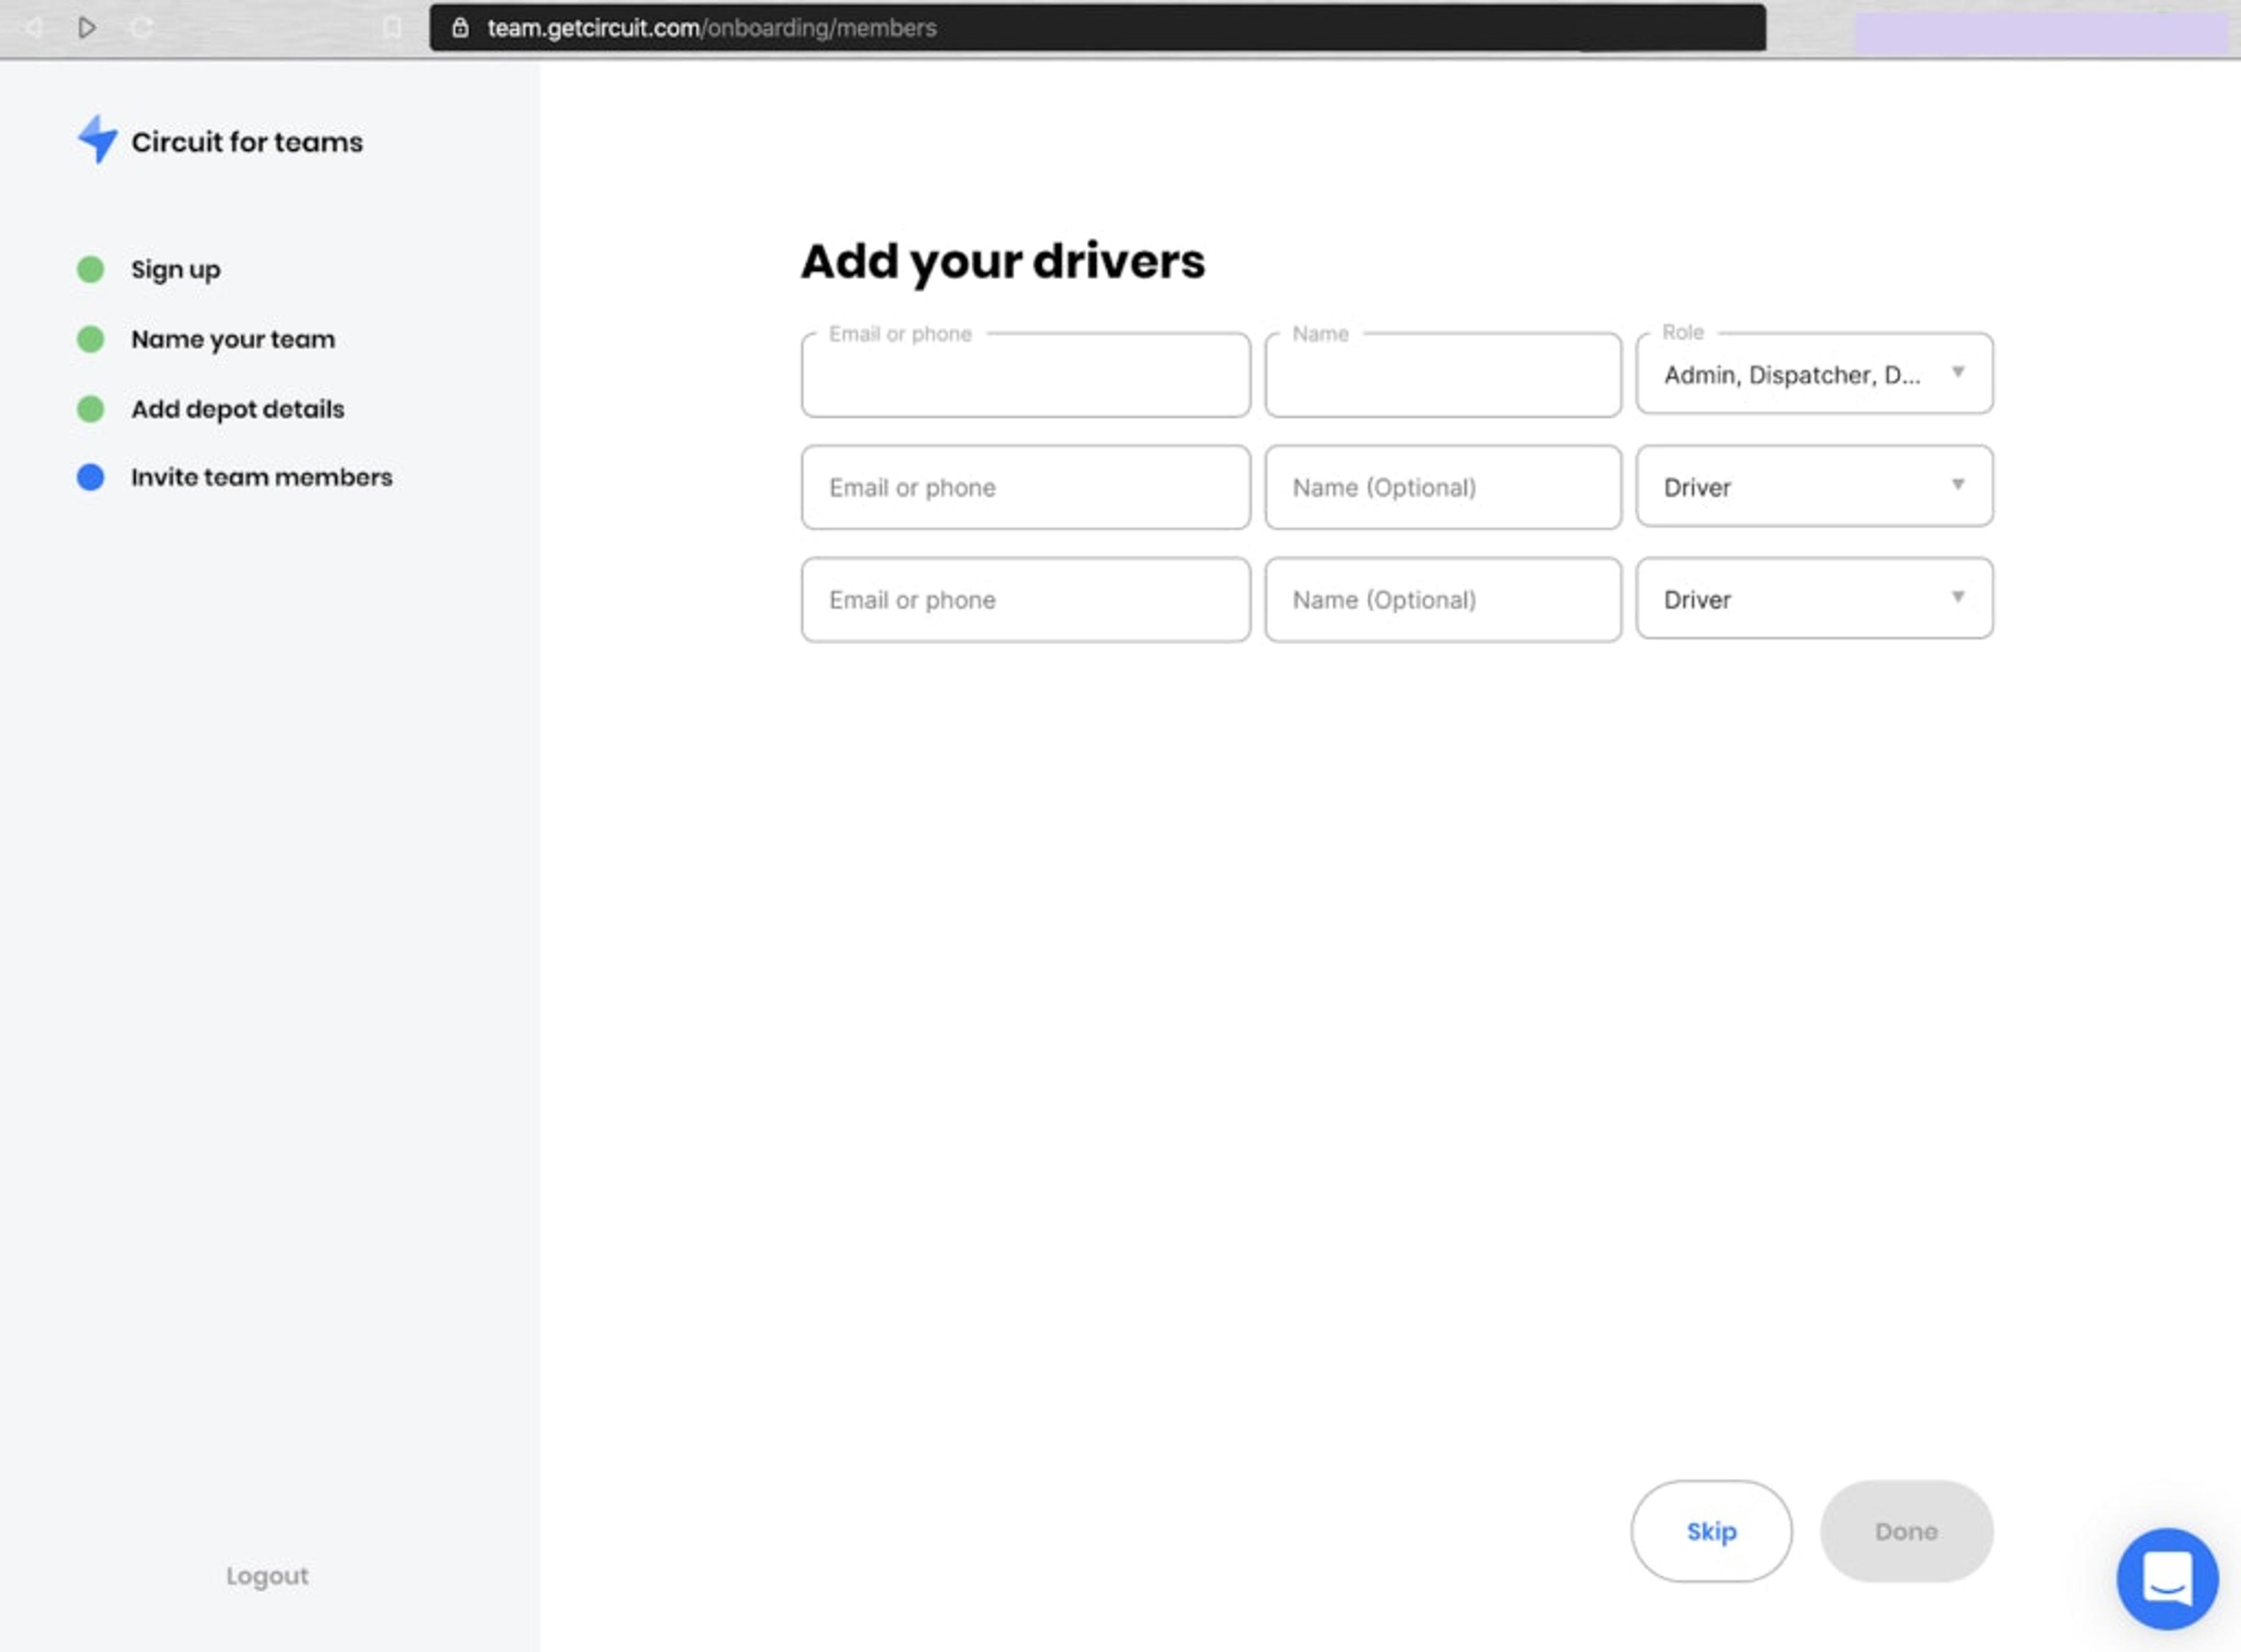The height and width of the screenshot is (1652, 2241).
Task: Open the third row Driver role dropdown
Action: pyautogui.click(x=1814, y=598)
